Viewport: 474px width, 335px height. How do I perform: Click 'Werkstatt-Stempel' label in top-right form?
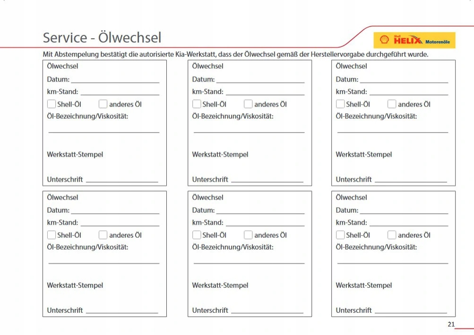[x=364, y=154]
